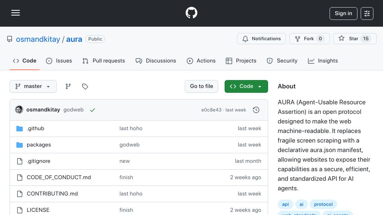Image resolution: width=383 pixels, height=215 pixels.
Task: Click the Go to file button
Action: (x=201, y=86)
